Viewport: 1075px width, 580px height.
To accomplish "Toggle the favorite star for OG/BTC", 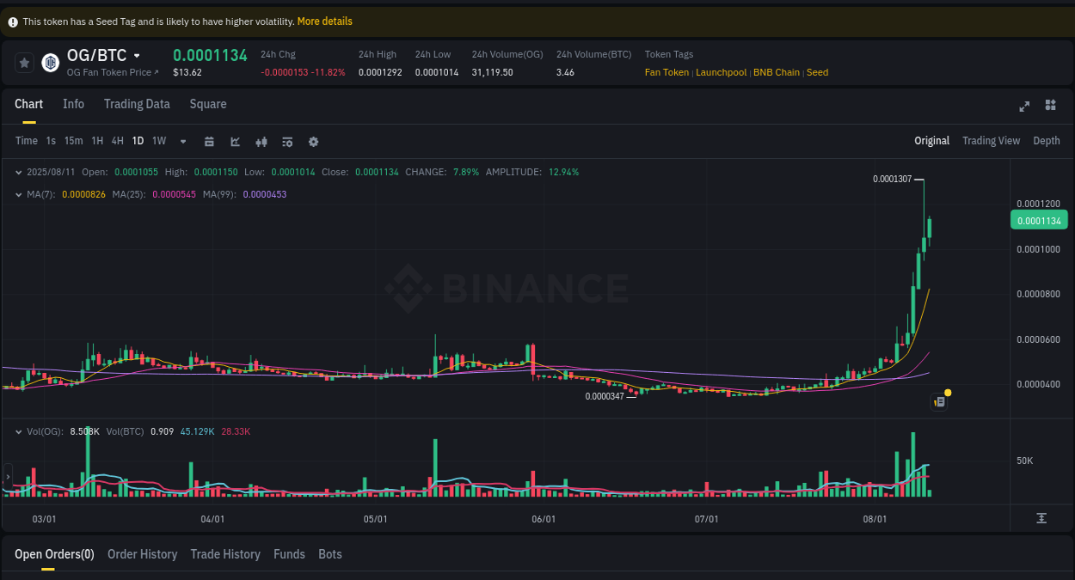I will pyautogui.click(x=24, y=62).
